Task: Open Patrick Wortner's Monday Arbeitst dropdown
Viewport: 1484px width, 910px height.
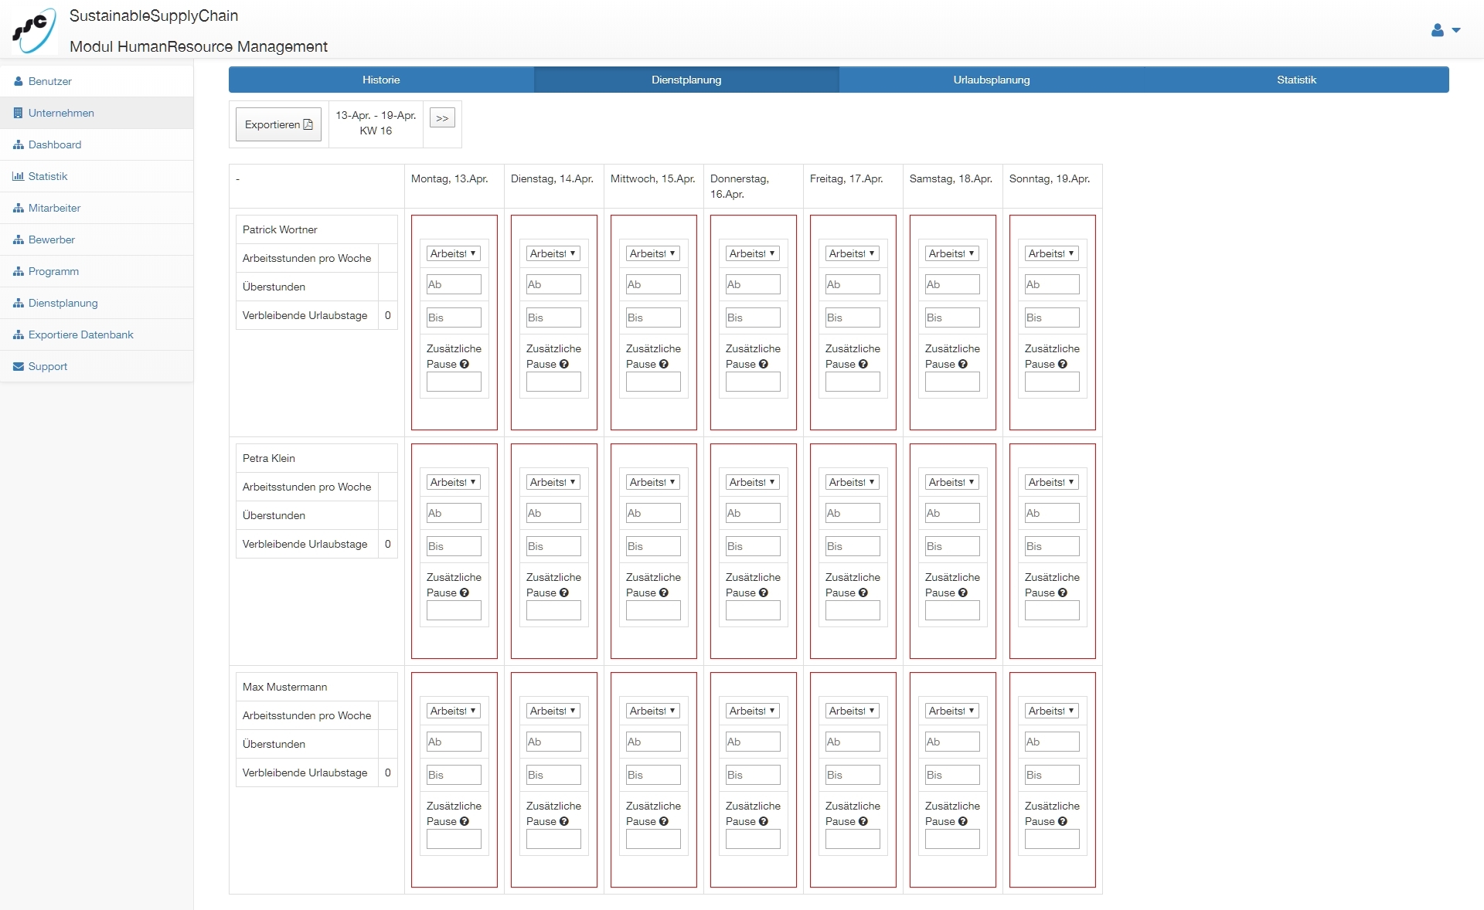Action: (x=454, y=253)
